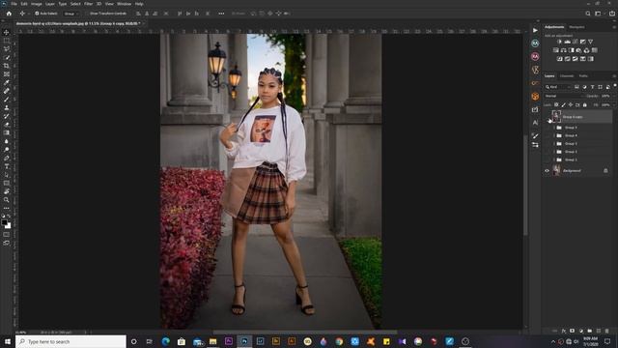Open Microsoft Edge from the taskbar
This screenshot has width=618, height=348.
[x=165, y=341]
